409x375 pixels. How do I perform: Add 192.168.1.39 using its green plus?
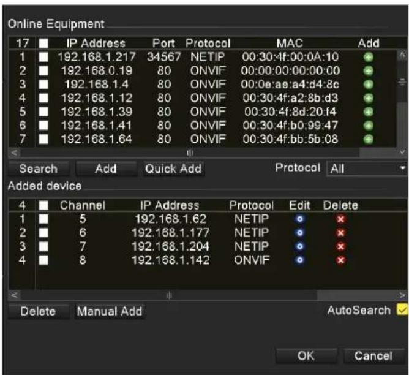click(369, 112)
